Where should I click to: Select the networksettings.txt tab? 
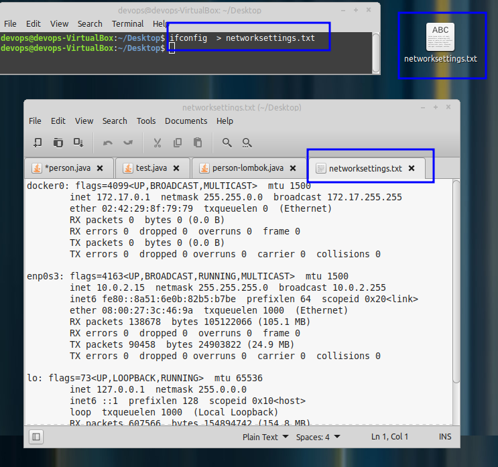tap(365, 168)
